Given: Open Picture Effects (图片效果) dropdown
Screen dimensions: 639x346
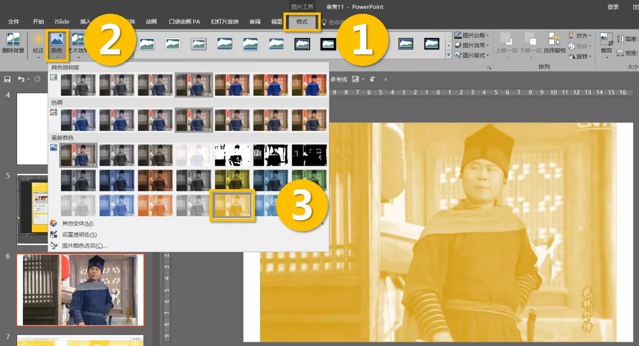Looking at the screenshot, I should pos(472,45).
